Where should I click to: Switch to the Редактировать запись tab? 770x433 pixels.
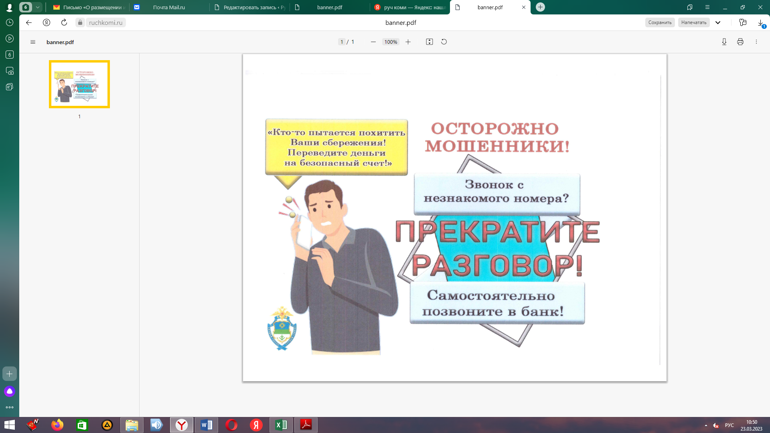pyautogui.click(x=250, y=7)
